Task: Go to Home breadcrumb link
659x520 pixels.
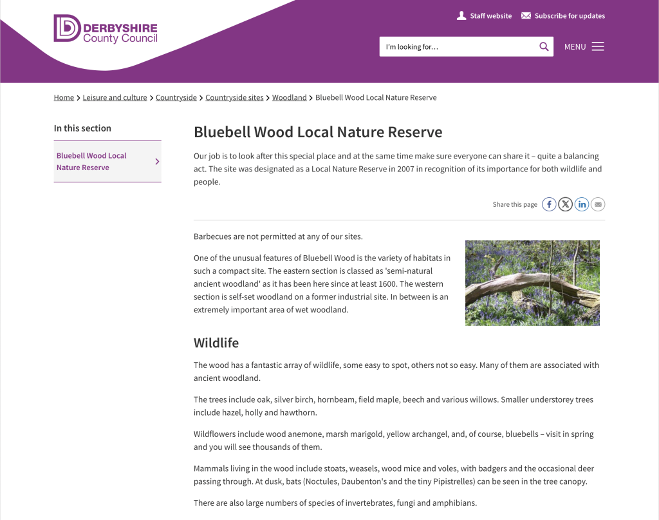Action: (64, 98)
